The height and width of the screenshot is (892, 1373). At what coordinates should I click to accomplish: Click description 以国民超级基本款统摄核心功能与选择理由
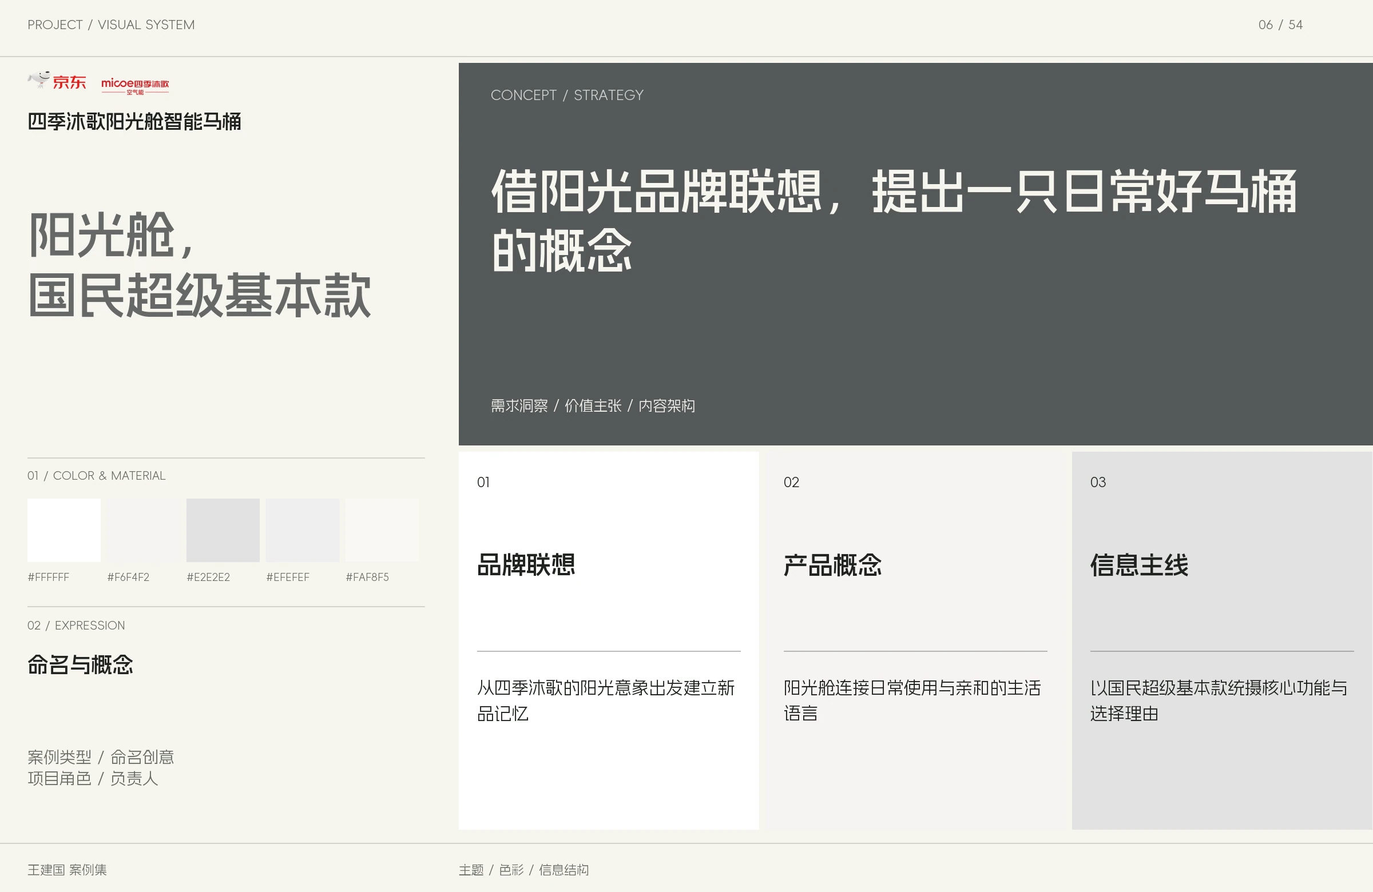[1219, 700]
